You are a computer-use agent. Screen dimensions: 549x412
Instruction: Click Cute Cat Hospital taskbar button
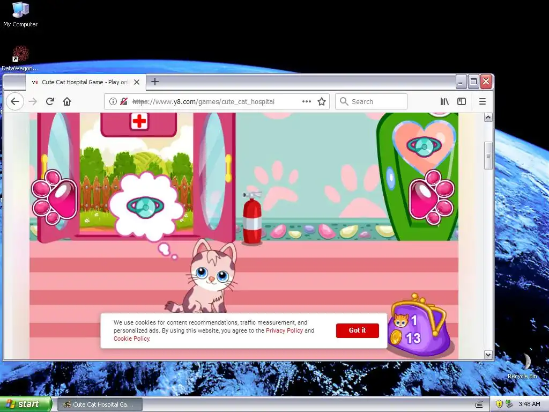(x=100, y=404)
